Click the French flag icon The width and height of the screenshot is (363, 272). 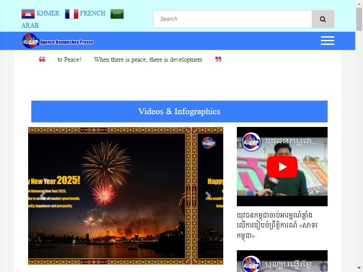click(x=72, y=14)
